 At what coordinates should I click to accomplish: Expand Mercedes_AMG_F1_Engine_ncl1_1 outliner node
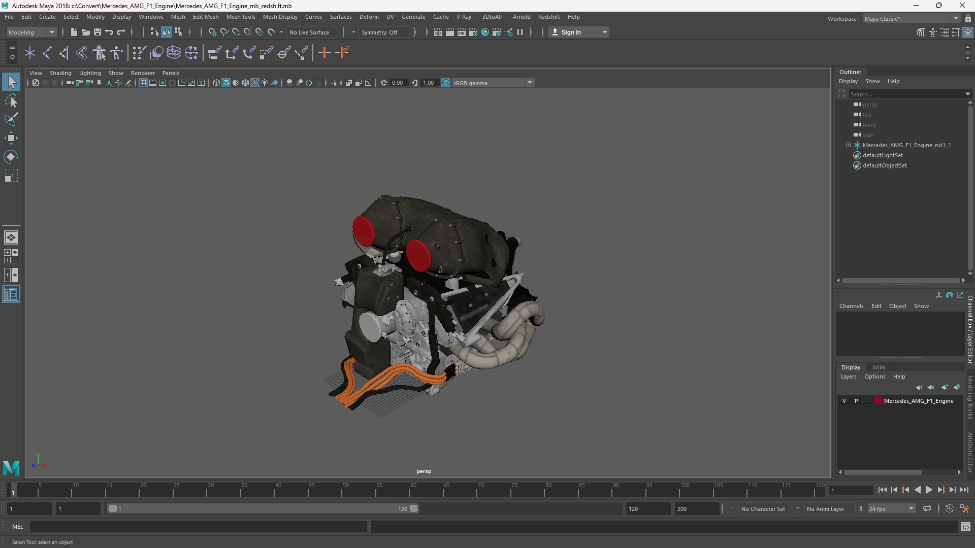(848, 145)
